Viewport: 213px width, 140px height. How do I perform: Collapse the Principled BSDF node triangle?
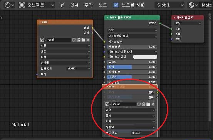point(107,18)
